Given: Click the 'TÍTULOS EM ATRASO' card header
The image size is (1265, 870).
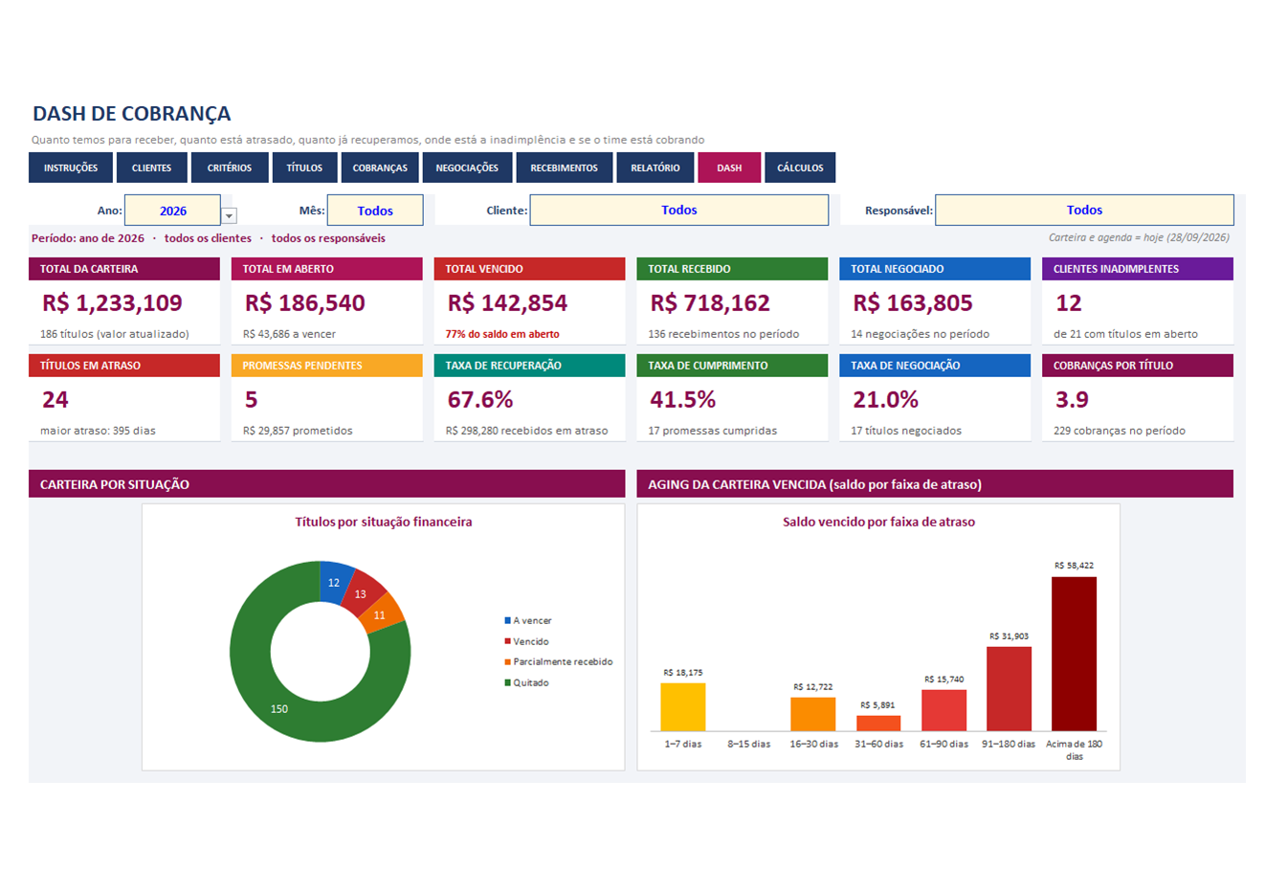Looking at the screenshot, I should coord(124,366).
